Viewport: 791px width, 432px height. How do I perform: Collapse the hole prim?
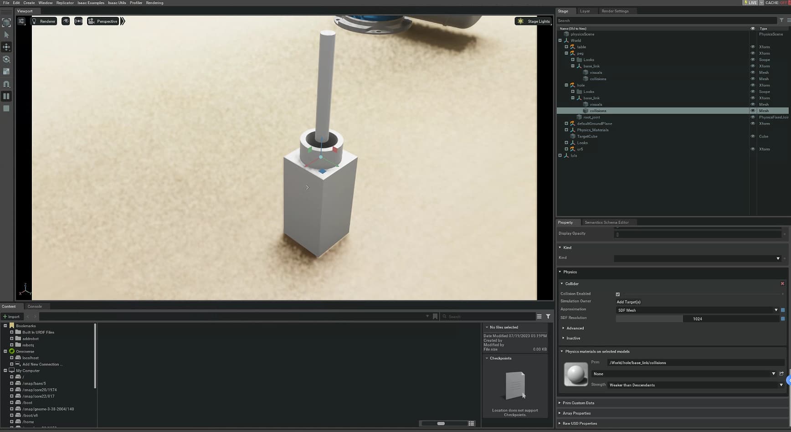point(566,85)
